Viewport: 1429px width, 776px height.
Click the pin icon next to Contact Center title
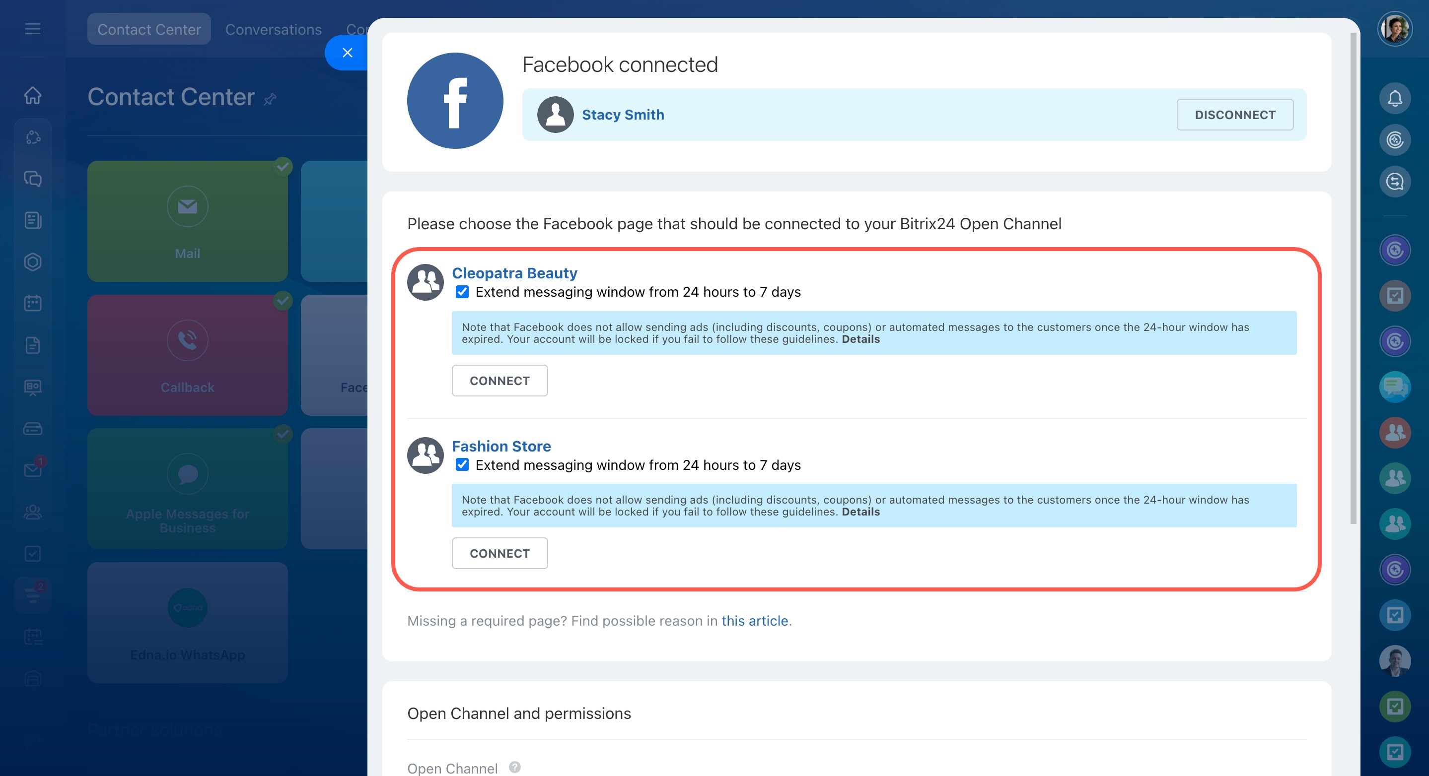(270, 99)
